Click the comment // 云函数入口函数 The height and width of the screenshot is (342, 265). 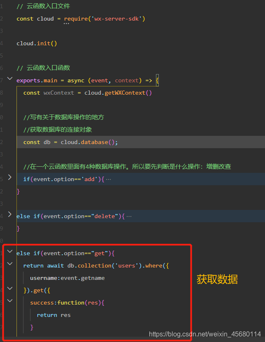coord(43,68)
